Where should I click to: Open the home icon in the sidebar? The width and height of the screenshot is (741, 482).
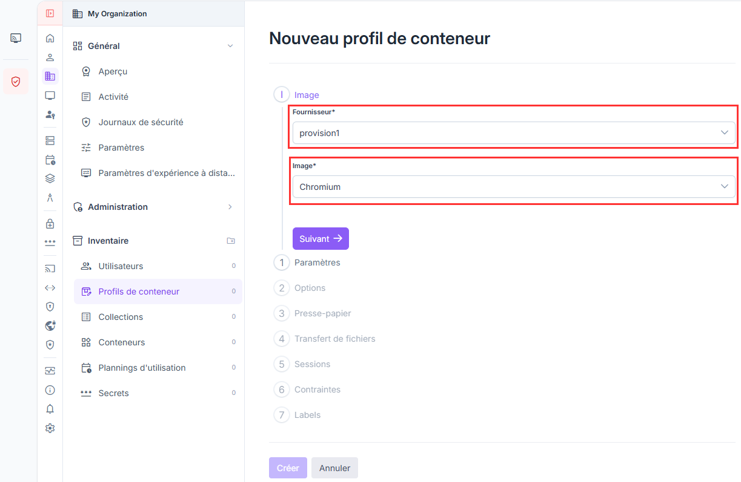click(x=50, y=38)
